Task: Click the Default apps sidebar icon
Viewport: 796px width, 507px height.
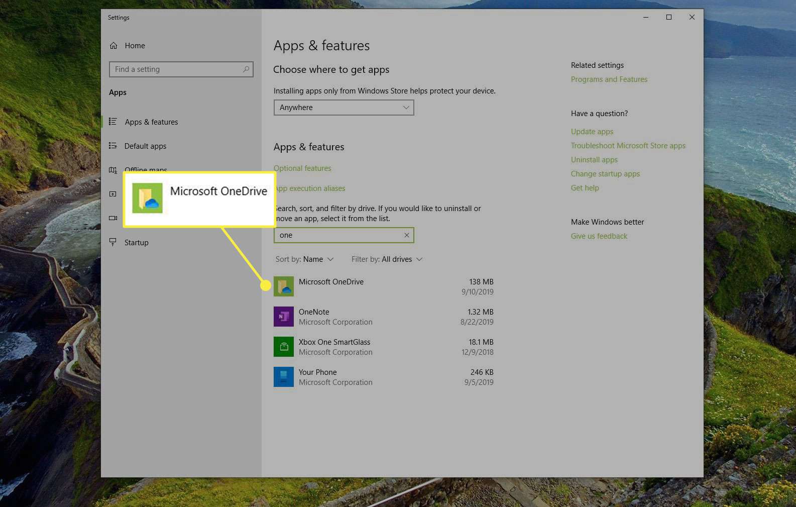Action: coord(113,146)
